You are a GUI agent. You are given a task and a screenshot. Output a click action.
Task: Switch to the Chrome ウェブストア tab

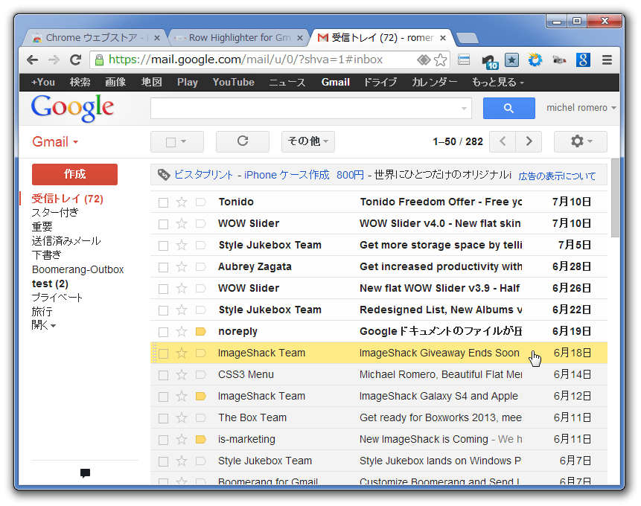pos(95,38)
